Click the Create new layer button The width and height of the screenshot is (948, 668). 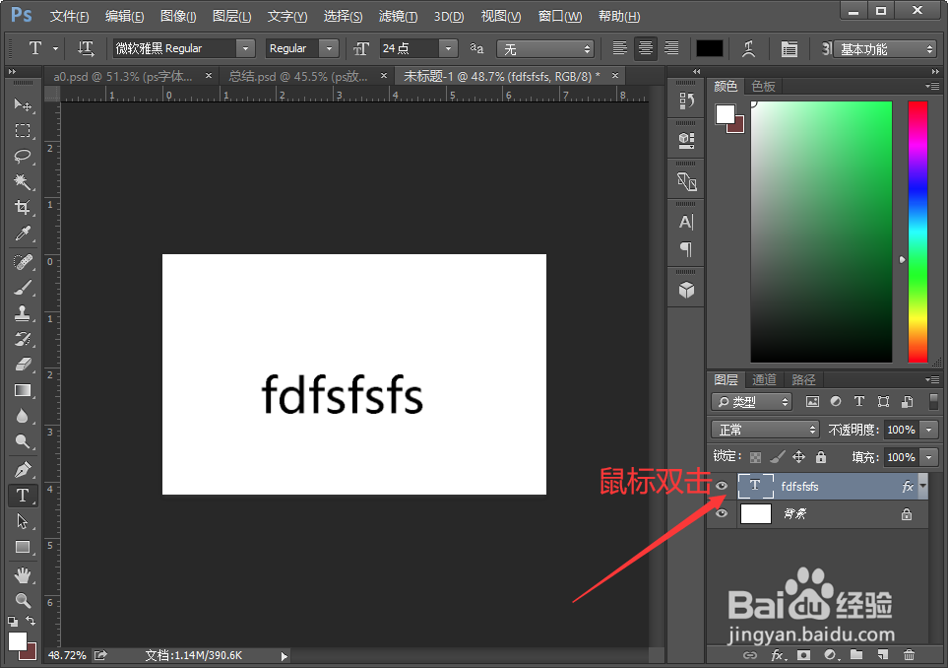coord(883,654)
